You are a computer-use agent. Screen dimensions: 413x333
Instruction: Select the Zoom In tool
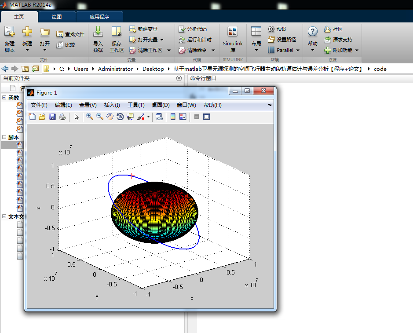pyautogui.click(x=90, y=117)
